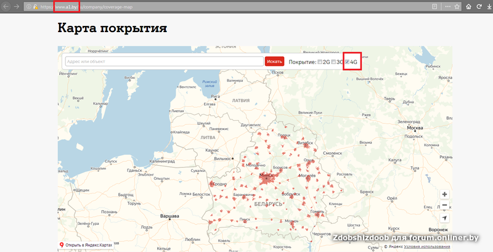Screen dimensions: 493x252
Task: Click the browser forward arrow
Action: pos(17,6)
